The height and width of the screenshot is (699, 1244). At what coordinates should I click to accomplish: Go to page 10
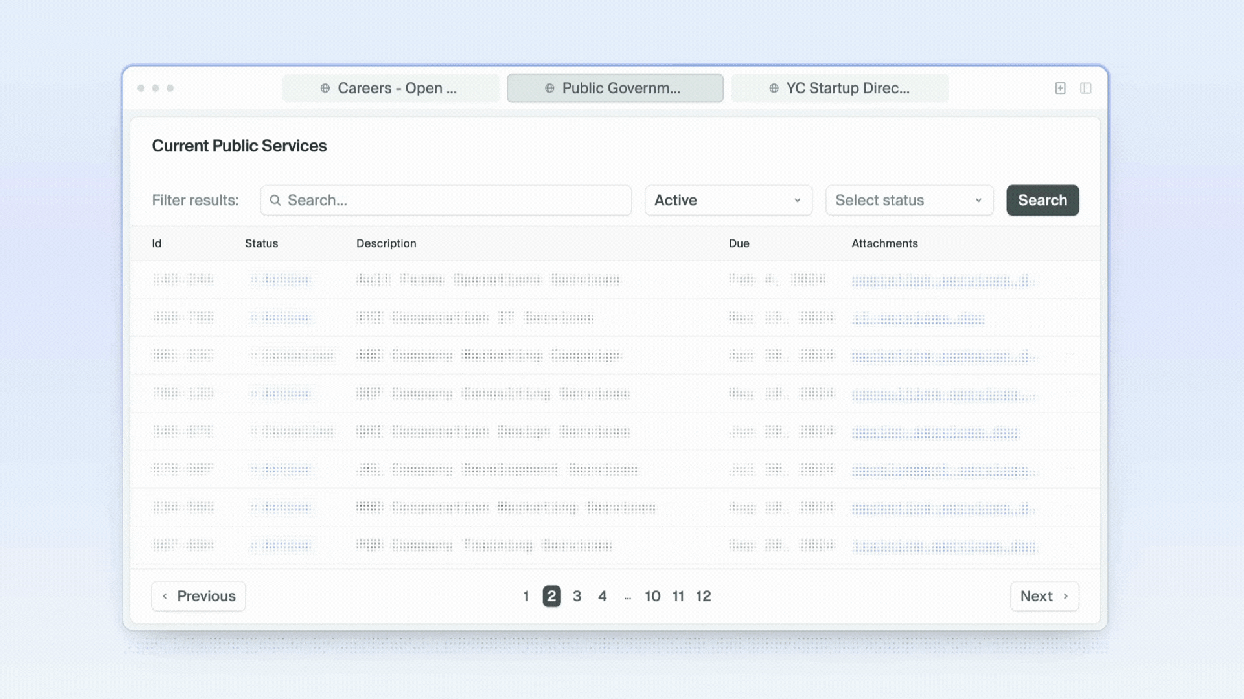(x=652, y=596)
